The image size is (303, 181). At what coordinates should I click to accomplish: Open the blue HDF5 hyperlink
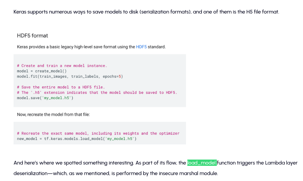click(x=141, y=47)
